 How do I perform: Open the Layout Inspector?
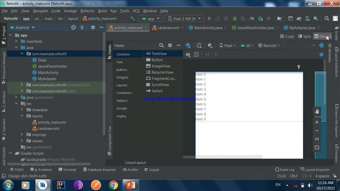(x=315, y=170)
